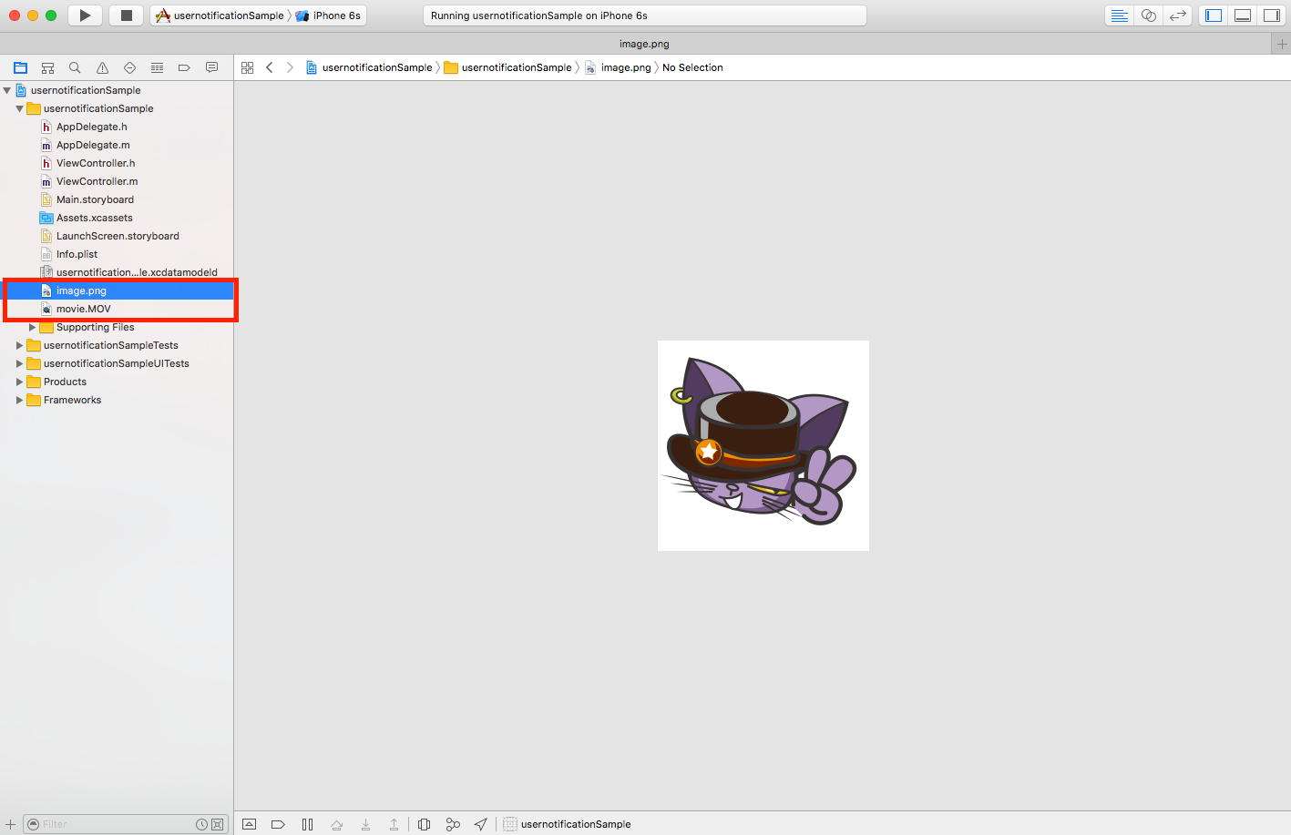Show the Standard editor
Image resolution: width=1291 pixels, height=835 pixels.
tap(1120, 15)
